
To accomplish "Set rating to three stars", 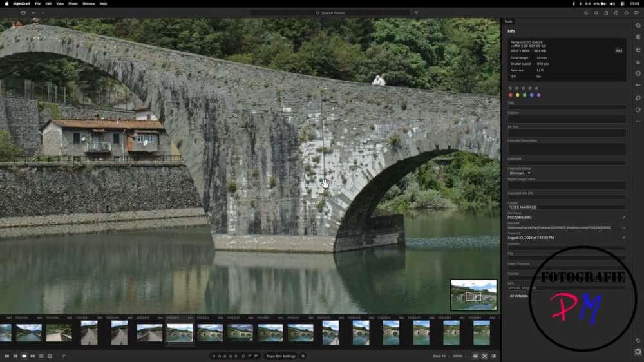I will point(523,88).
